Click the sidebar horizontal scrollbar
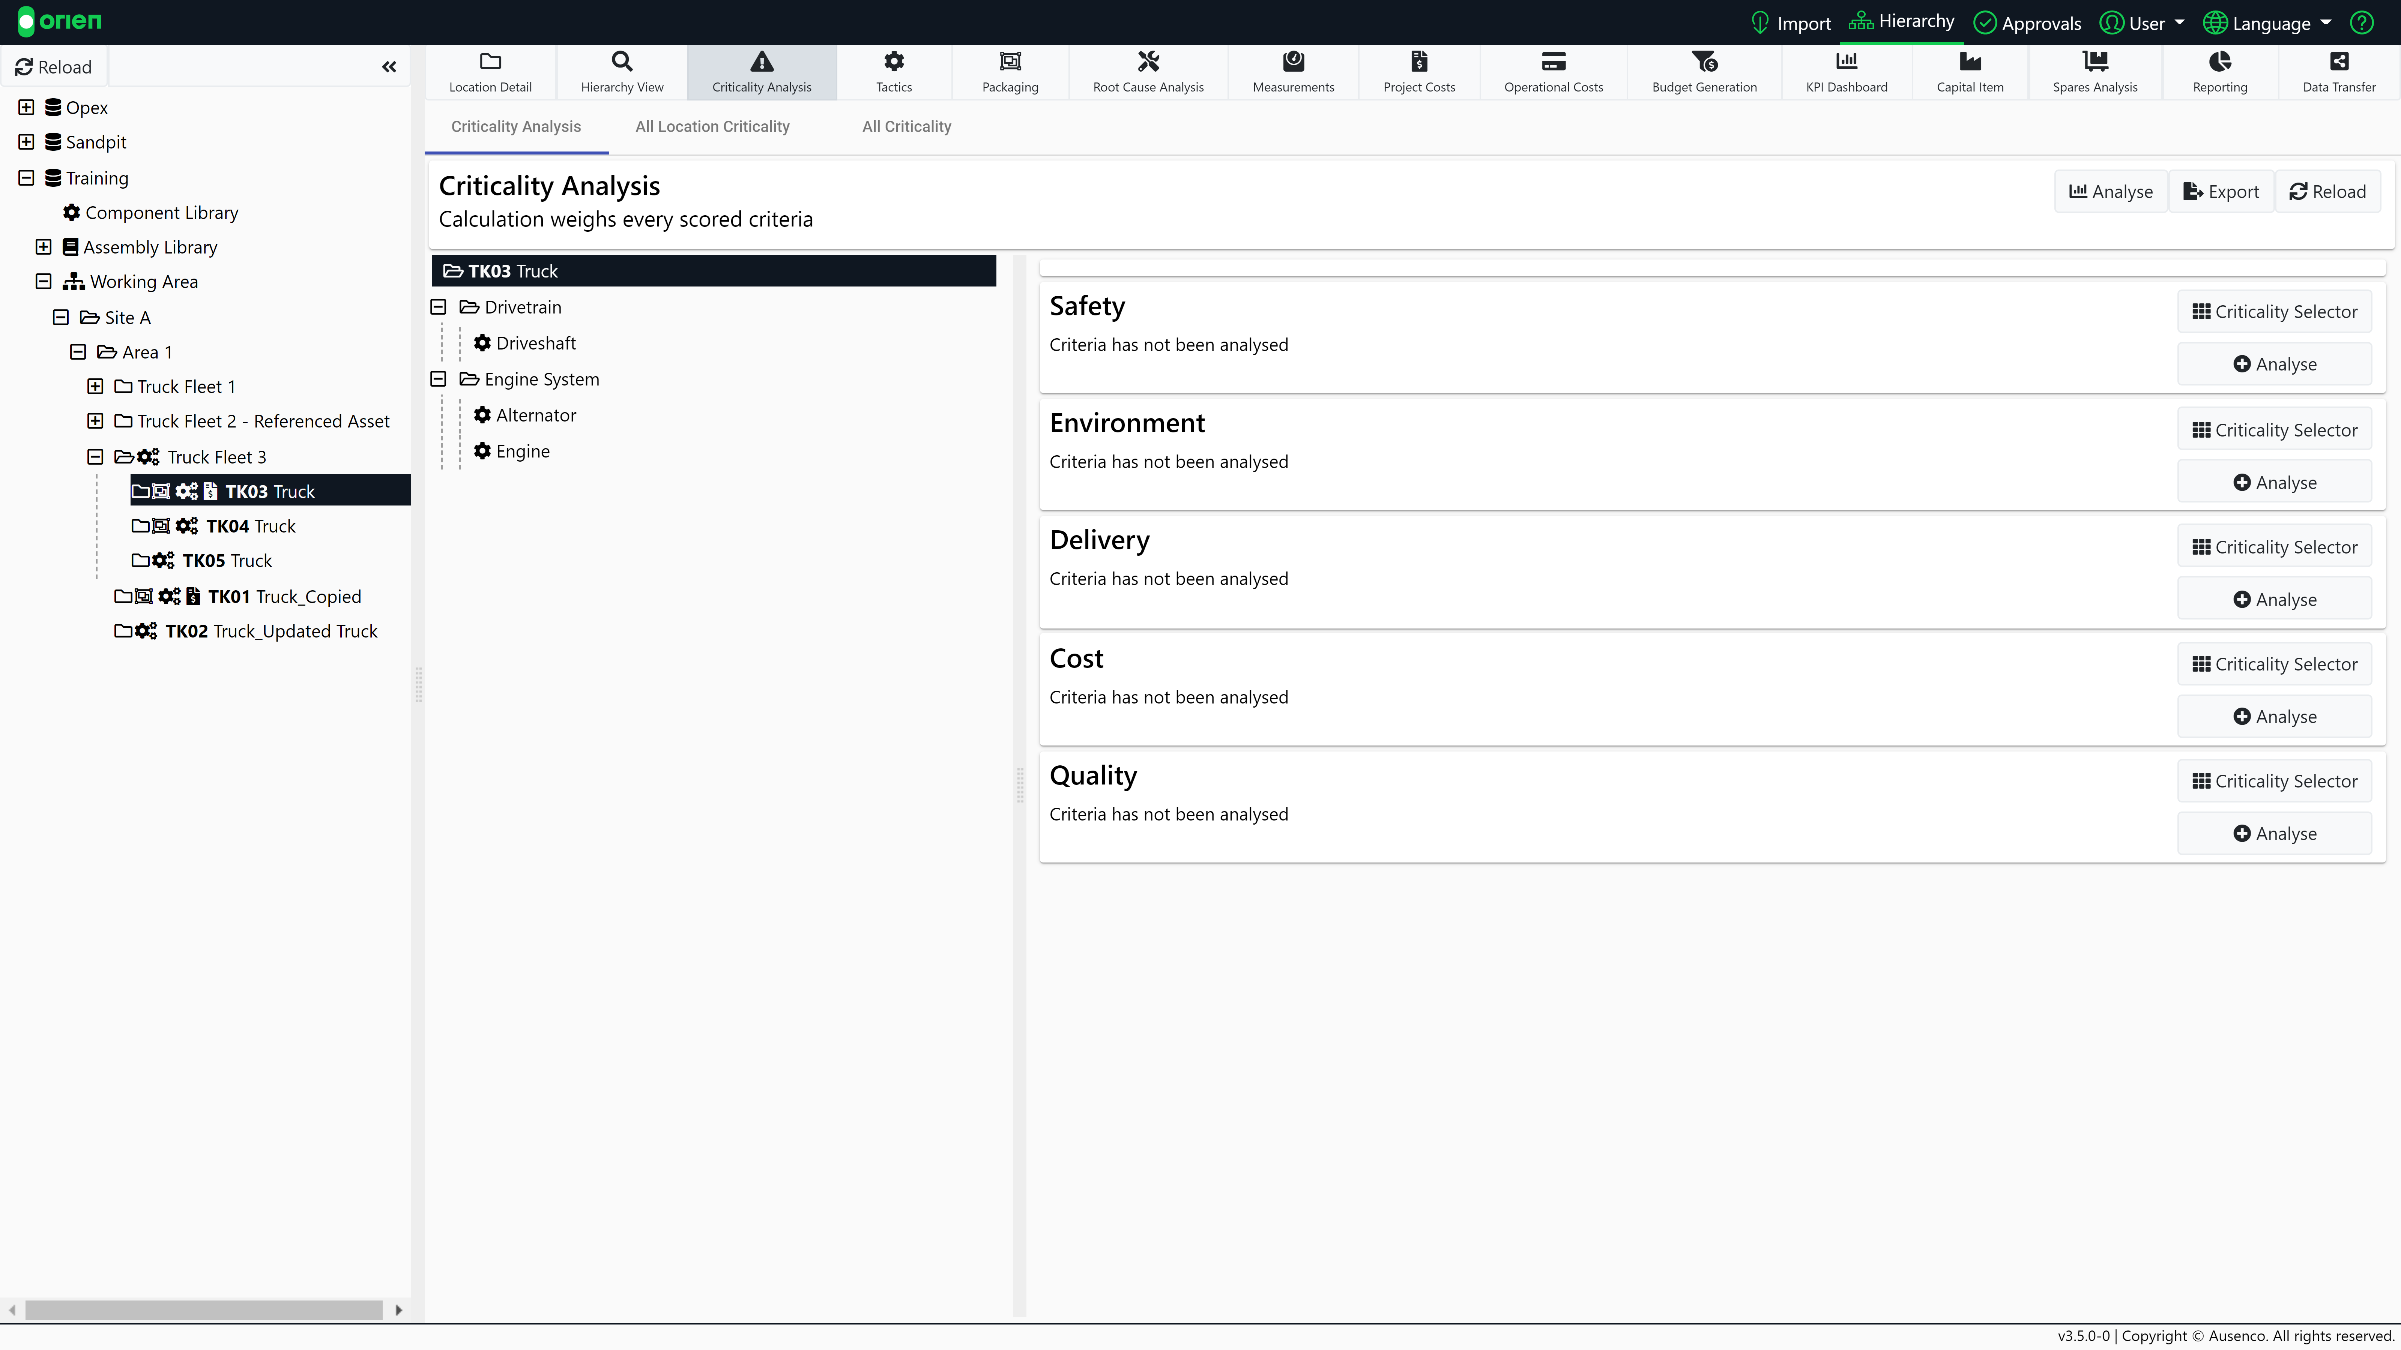 (x=203, y=1310)
